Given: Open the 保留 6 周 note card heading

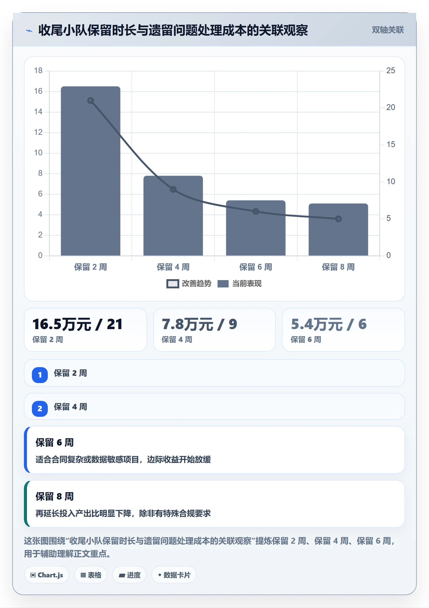Looking at the screenshot, I should click(x=55, y=443).
